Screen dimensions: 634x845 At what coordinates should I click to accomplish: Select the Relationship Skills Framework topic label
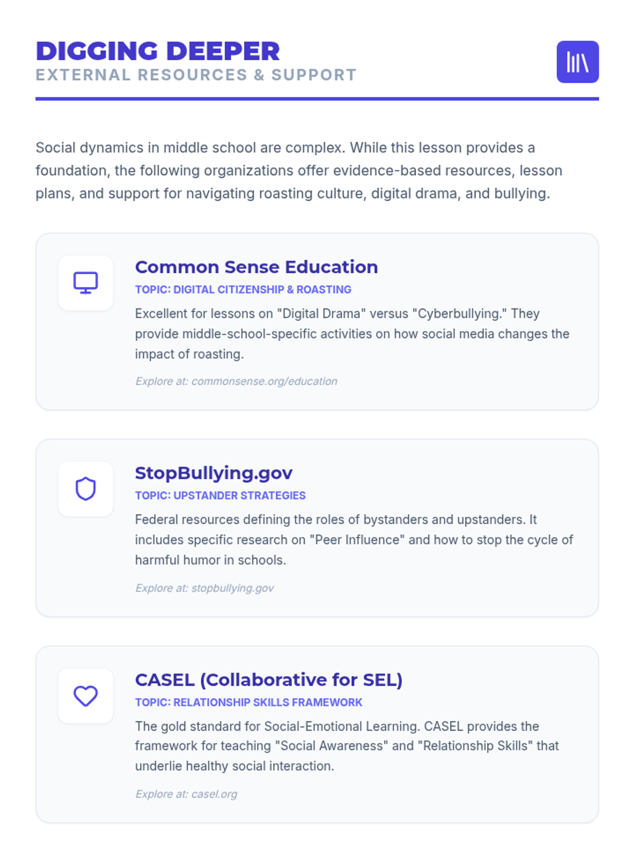[248, 702]
